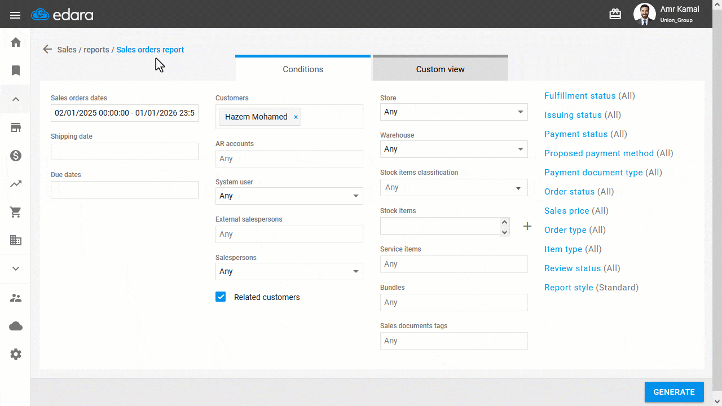Open shopping cart icon in sidebar
Viewport: 722px width, 406px height.
click(16, 212)
